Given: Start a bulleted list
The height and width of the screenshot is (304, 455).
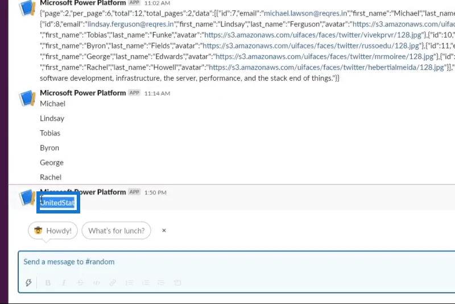Looking at the screenshot, I should point(146,282).
